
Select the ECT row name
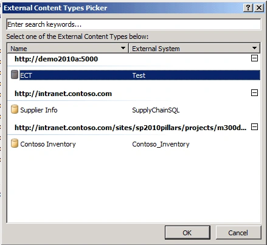[x=26, y=75]
